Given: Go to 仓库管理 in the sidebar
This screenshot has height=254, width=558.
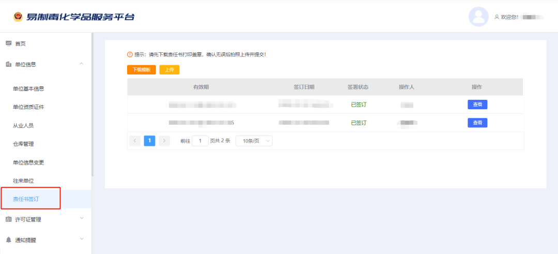Looking at the screenshot, I should click(23, 144).
